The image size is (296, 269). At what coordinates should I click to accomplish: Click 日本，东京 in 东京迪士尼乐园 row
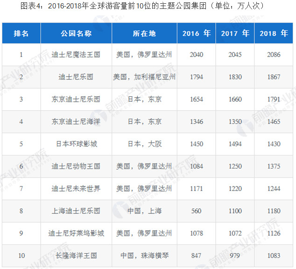pos(145,99)
